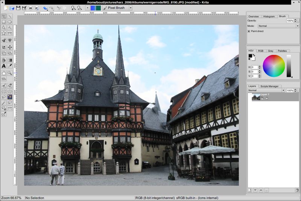This screenshot has height=201, width=301.
Task: Select the Move tool
Action: pos(10,47)
